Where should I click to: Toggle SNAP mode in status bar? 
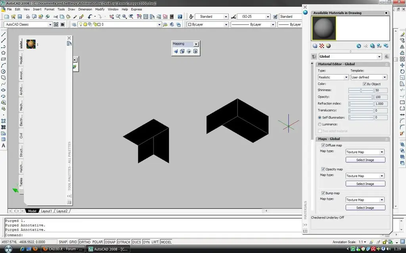point(63,242)
